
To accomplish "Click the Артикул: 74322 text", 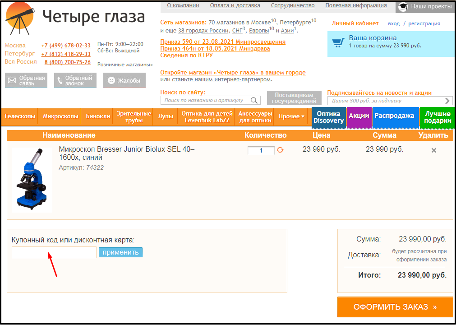I will click(81, 167).
